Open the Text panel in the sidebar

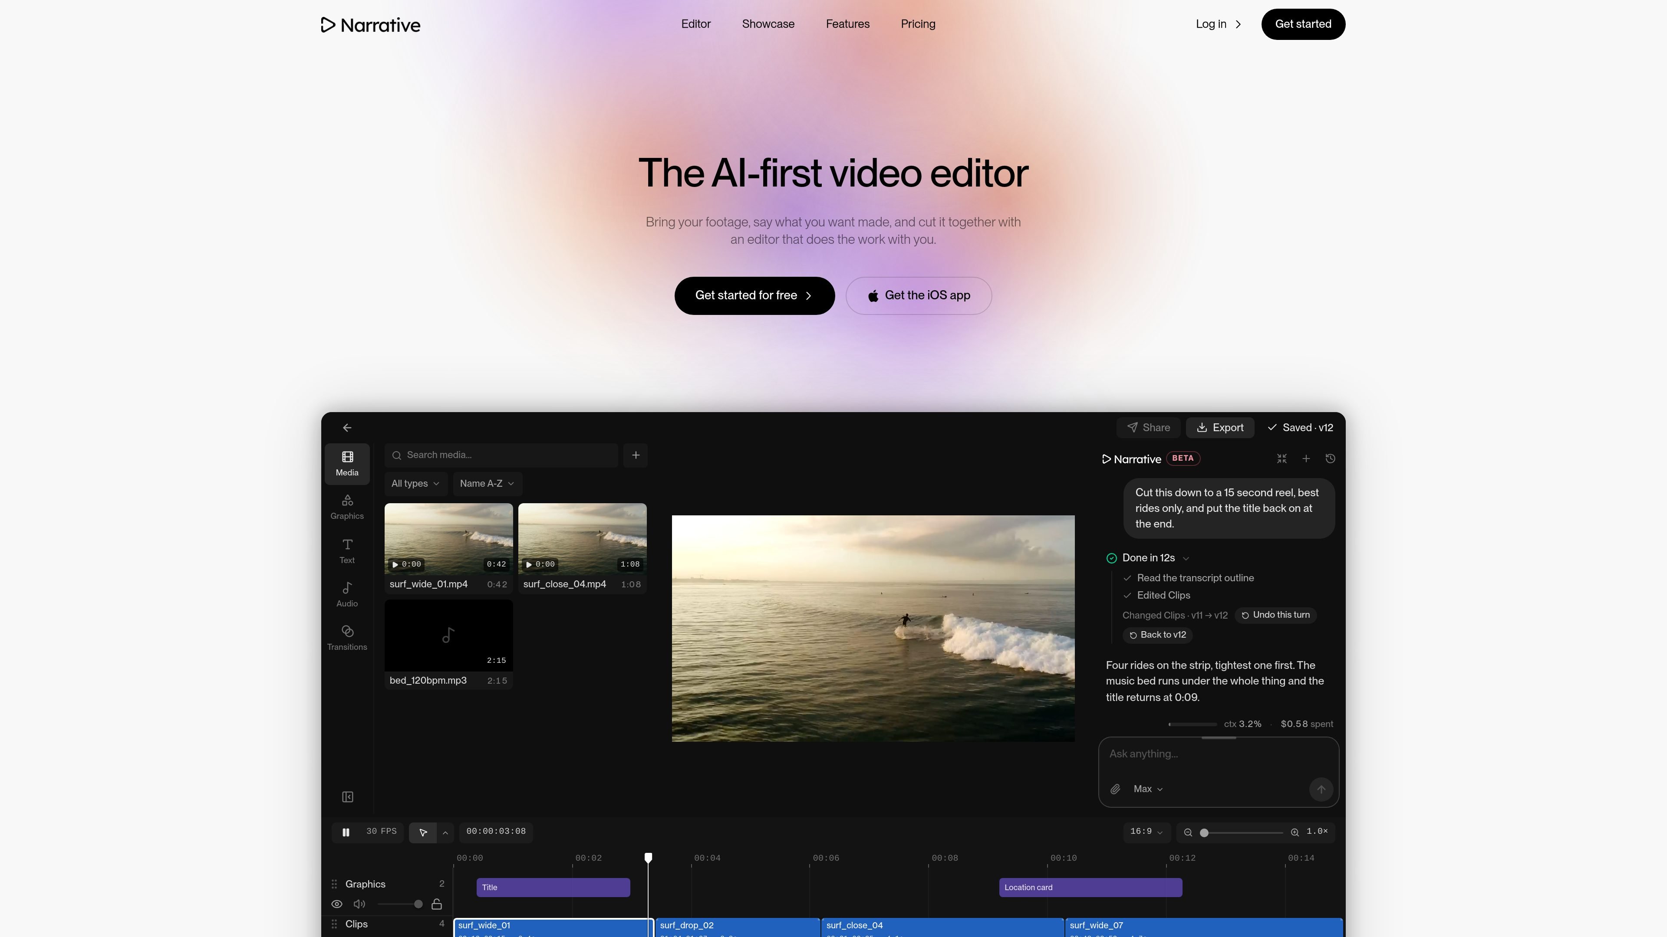click(x=347, y=551)
